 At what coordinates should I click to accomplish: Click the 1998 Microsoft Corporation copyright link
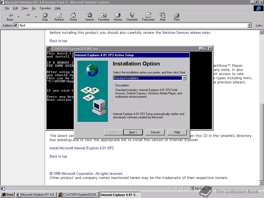click(86, 174)
